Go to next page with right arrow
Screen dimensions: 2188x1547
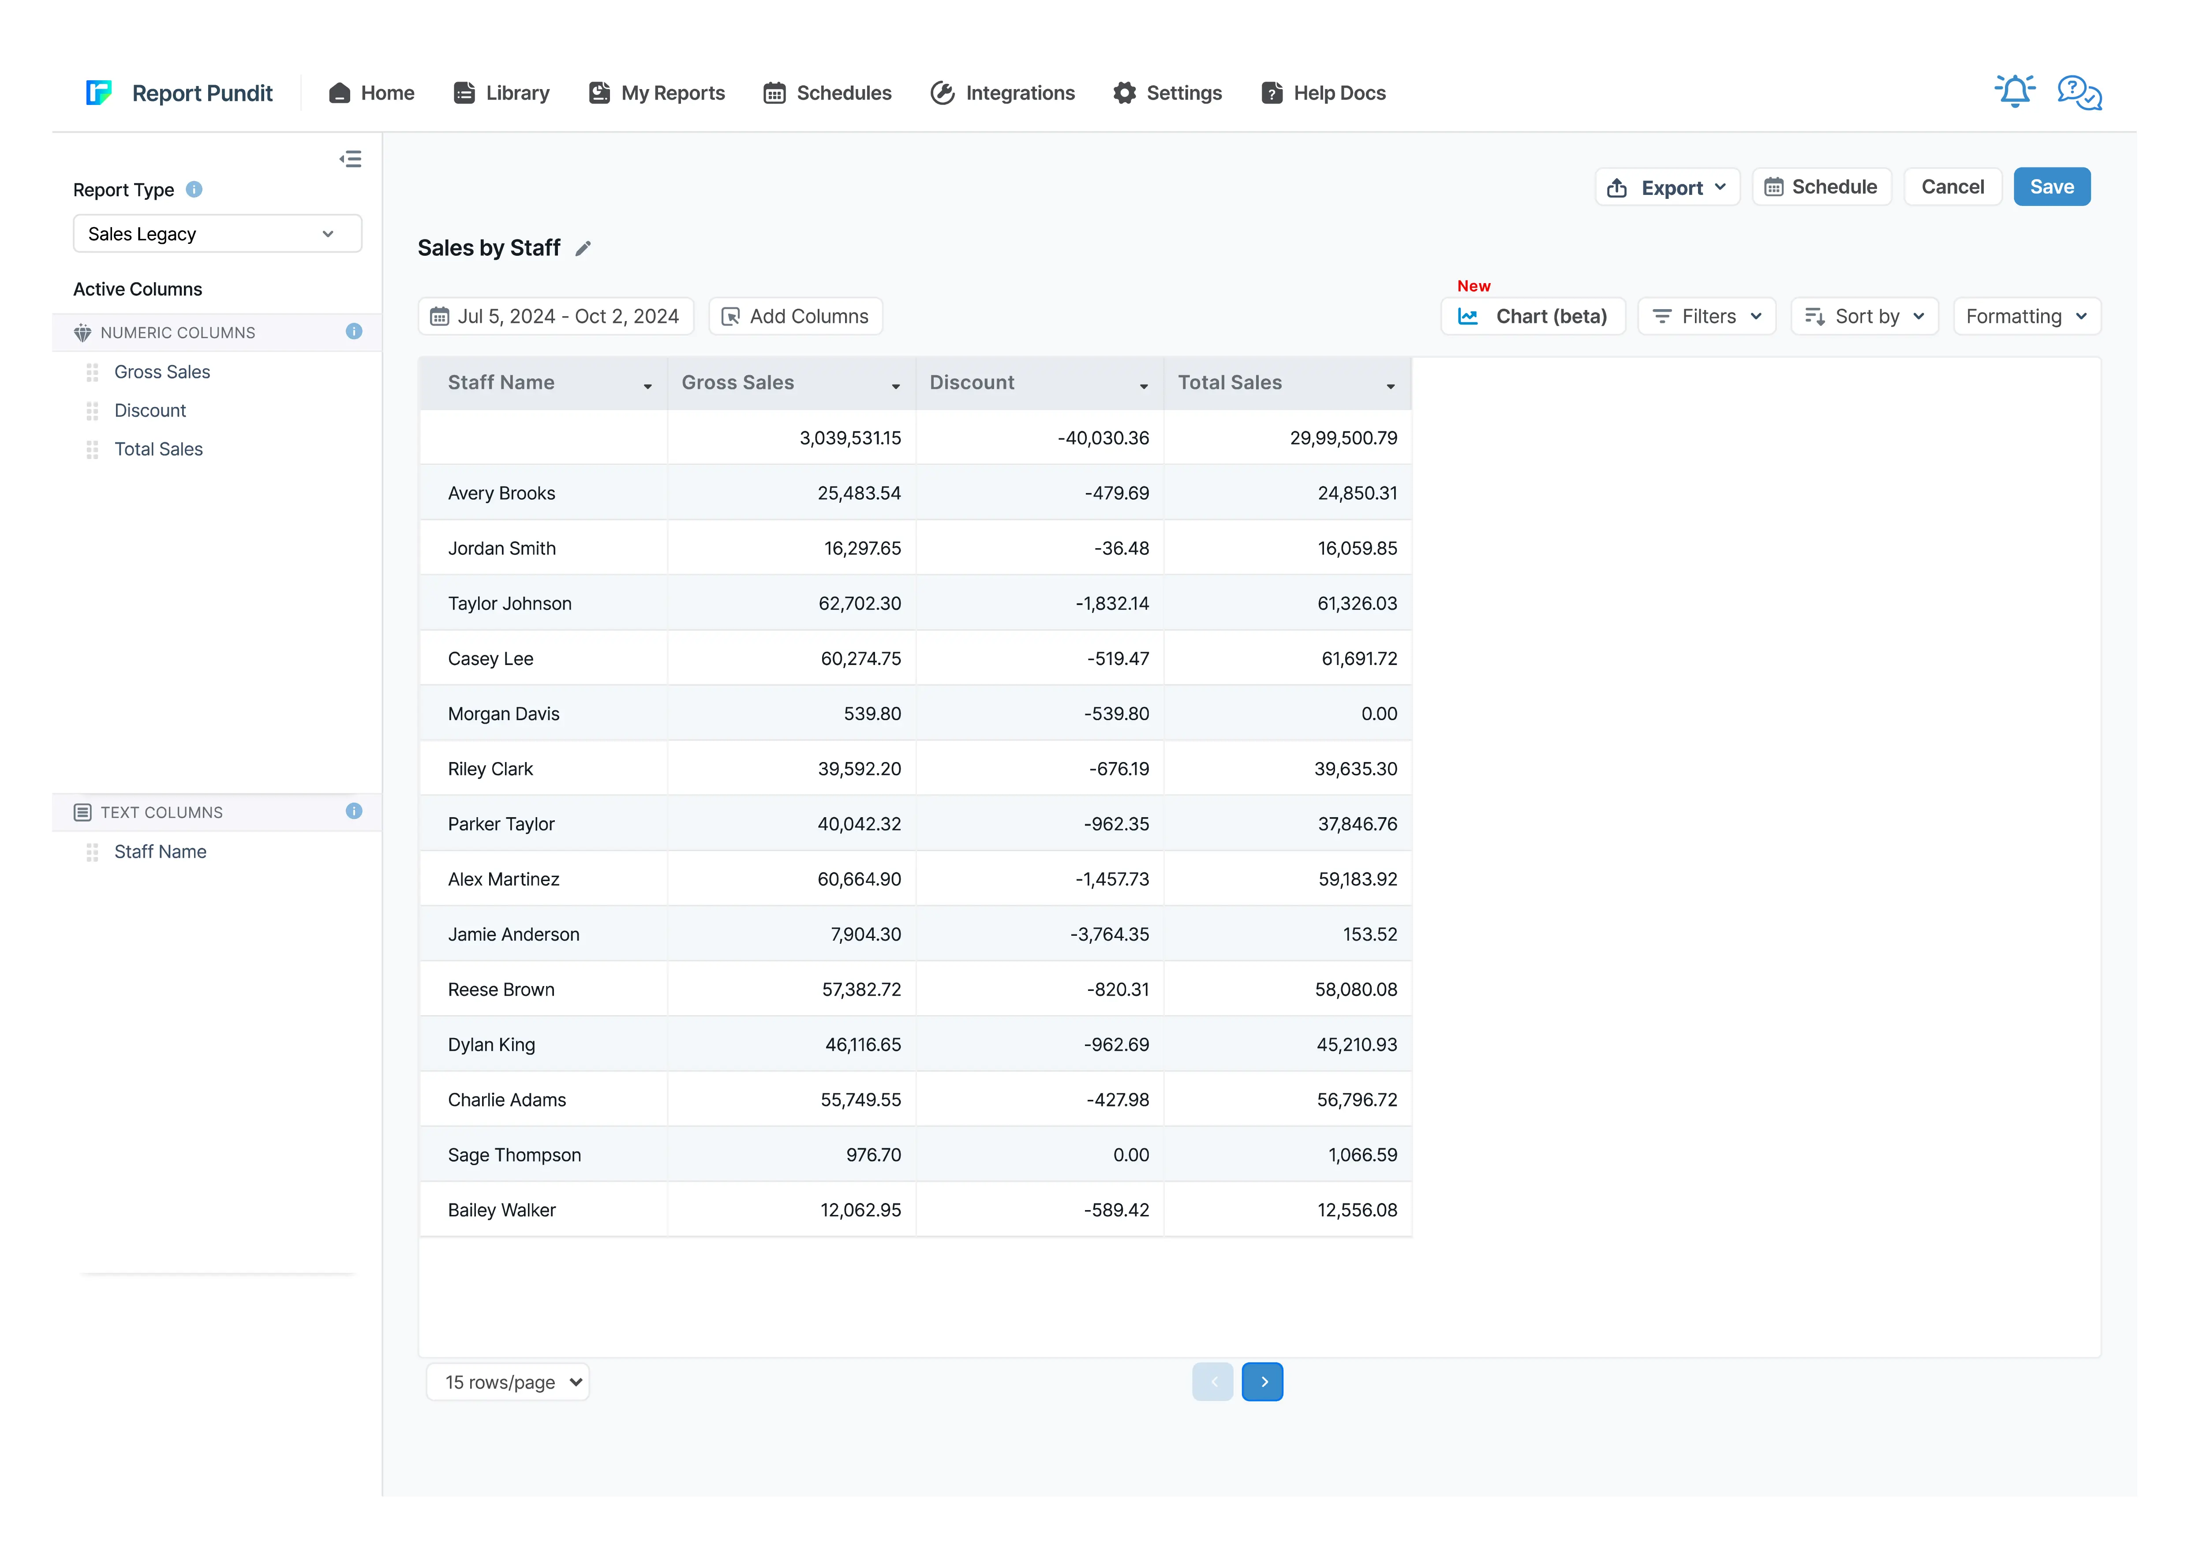pos(1263,1382)
